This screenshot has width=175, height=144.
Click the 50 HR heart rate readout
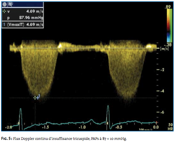click(x=170, y=126)
